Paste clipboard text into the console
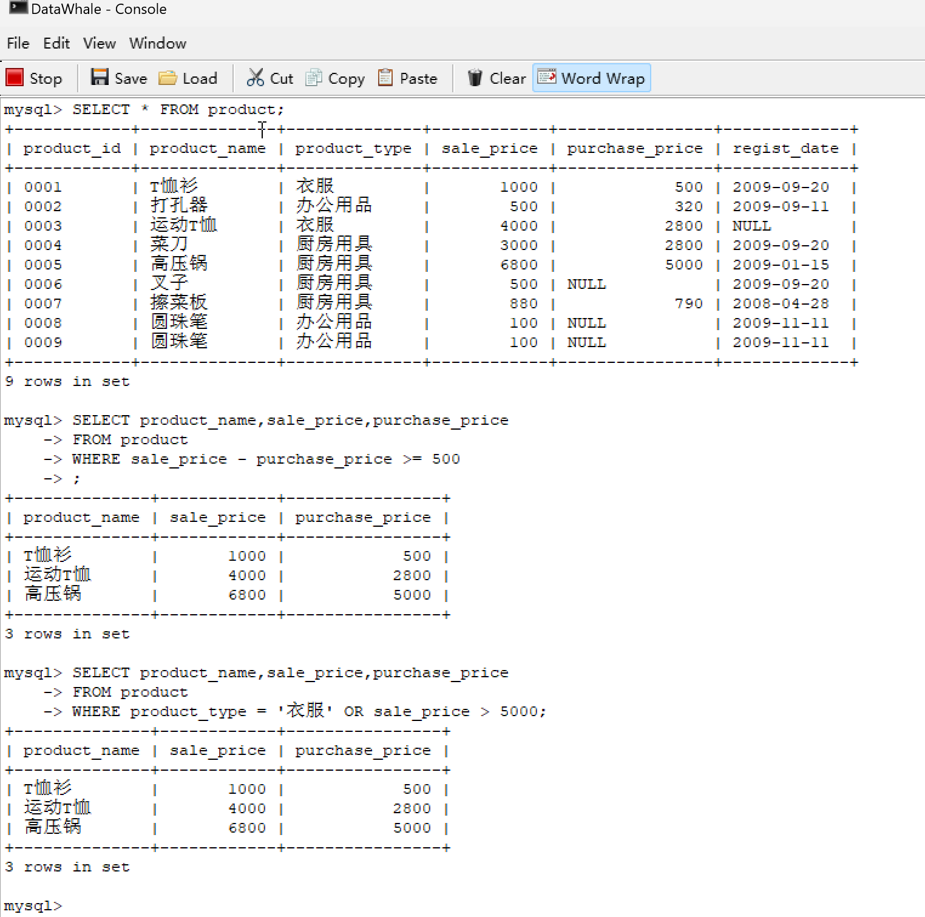The height and width of the screenshot is (917, 925). [407, 78]
